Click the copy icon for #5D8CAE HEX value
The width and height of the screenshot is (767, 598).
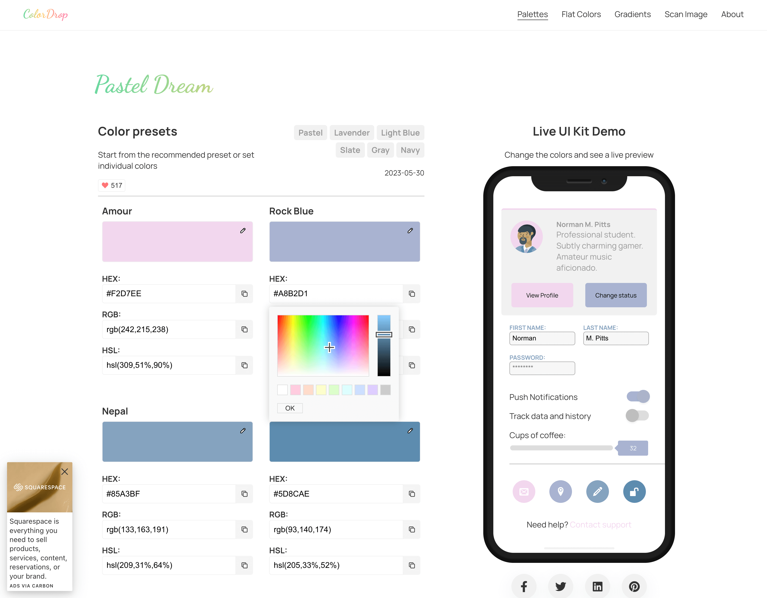411,494
